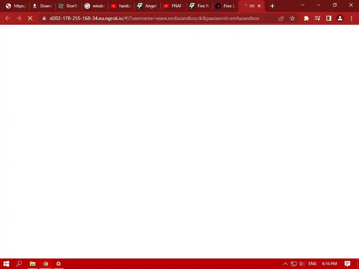Show hidden system tray icons
Screen dimensions: 359x269
[285, 264]
